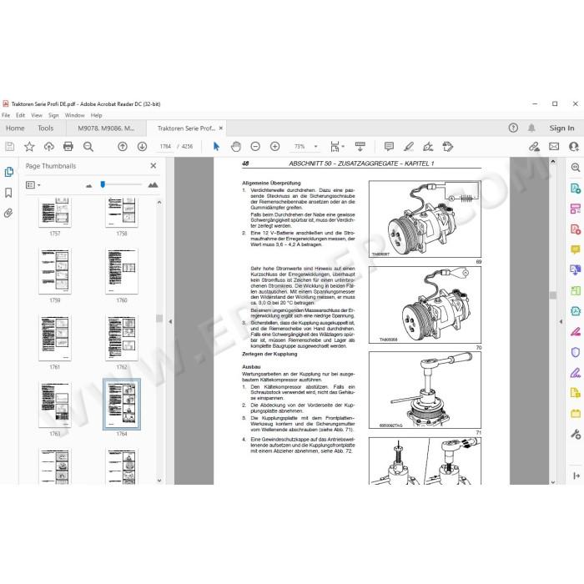Go to next page arrow
Viewport: 584px width, 584px height.
[142, 147]
